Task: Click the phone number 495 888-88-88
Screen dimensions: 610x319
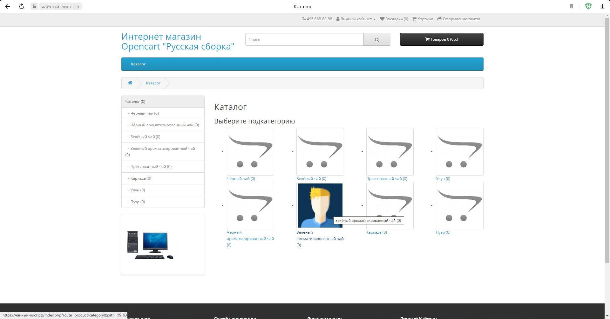Action: point(317,19)
